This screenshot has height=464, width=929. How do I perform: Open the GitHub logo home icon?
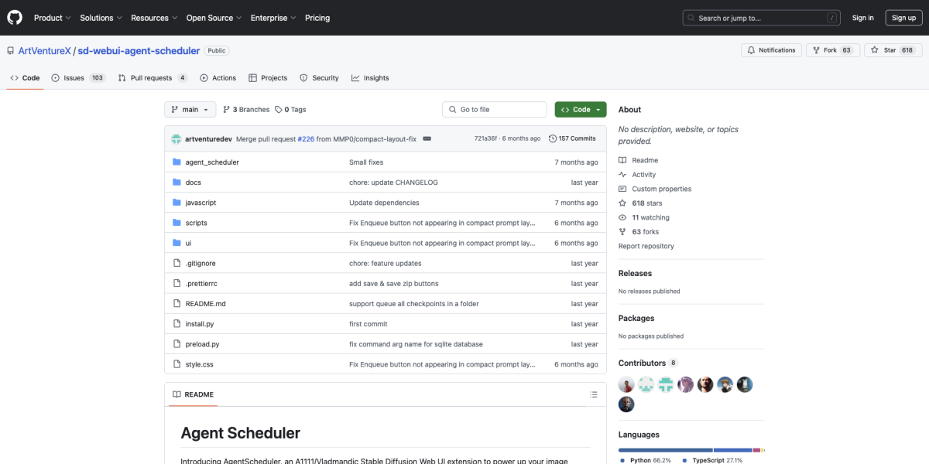tap(14, 17)
